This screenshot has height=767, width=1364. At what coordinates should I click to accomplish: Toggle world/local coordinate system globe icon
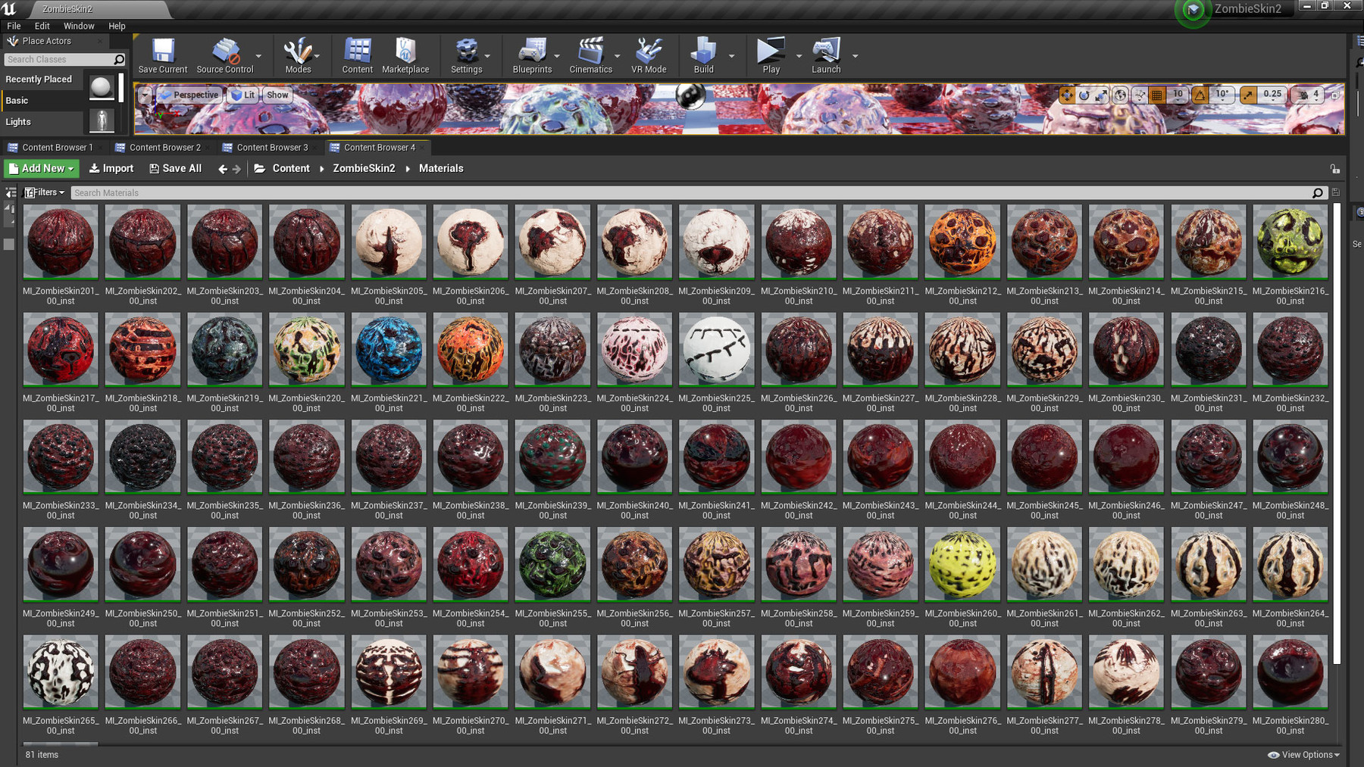coord(1120,95)
